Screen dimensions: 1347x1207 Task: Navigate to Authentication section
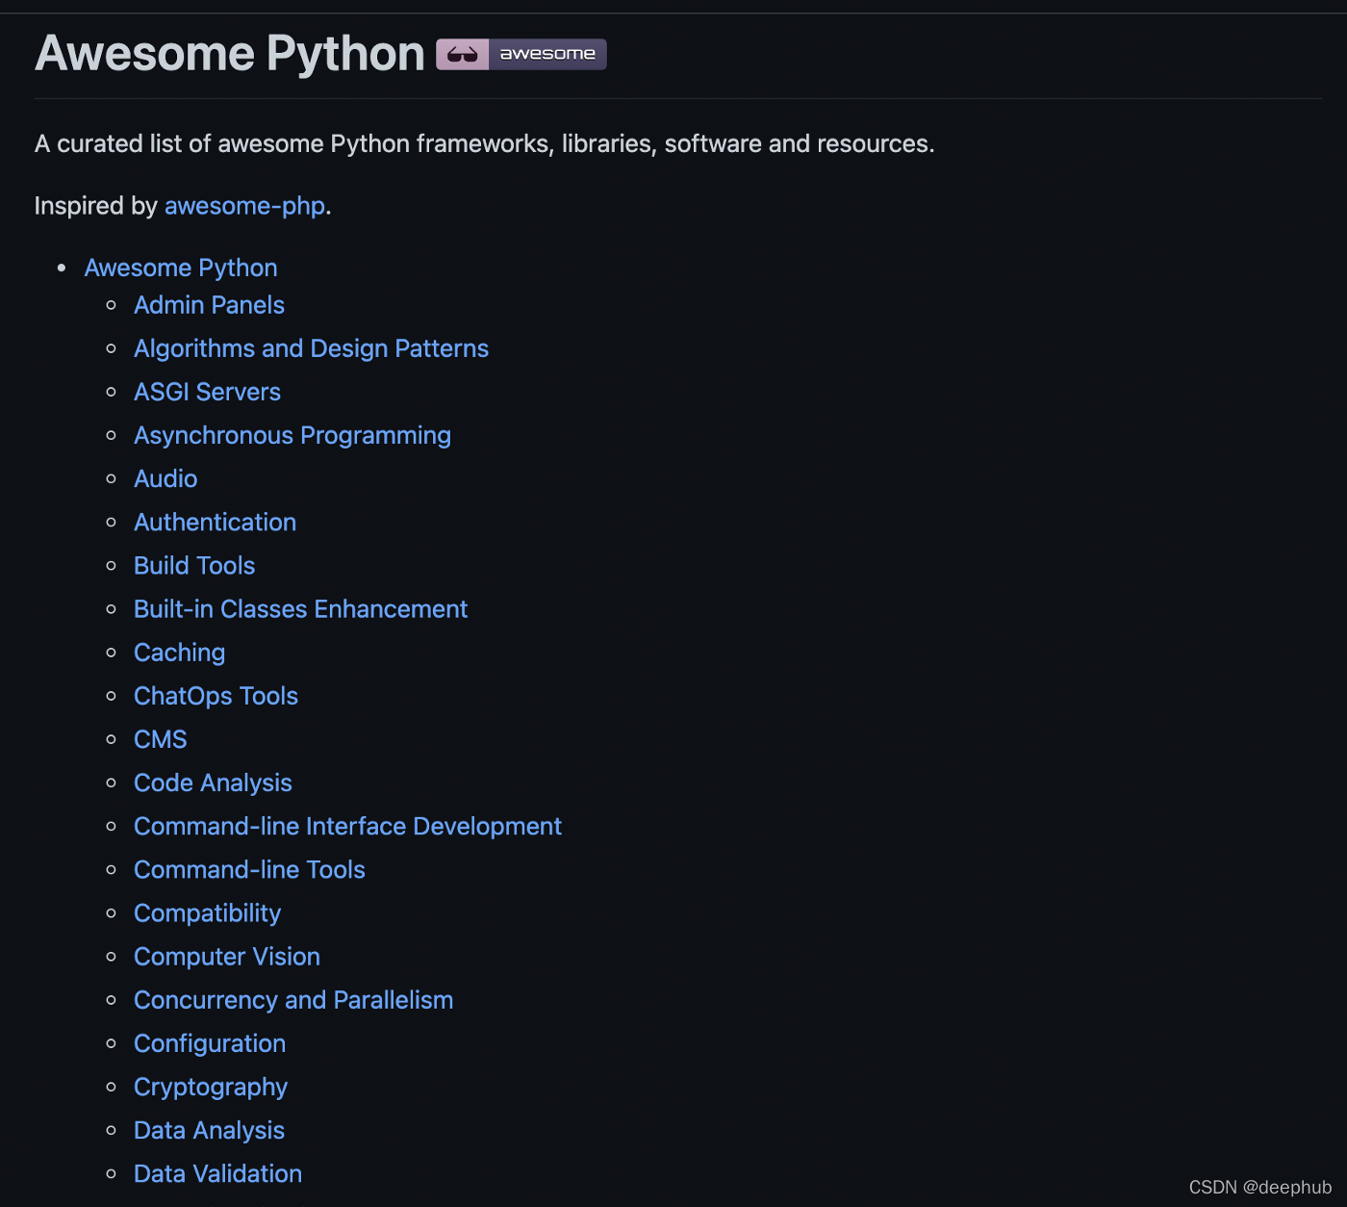tap(215, 522)
